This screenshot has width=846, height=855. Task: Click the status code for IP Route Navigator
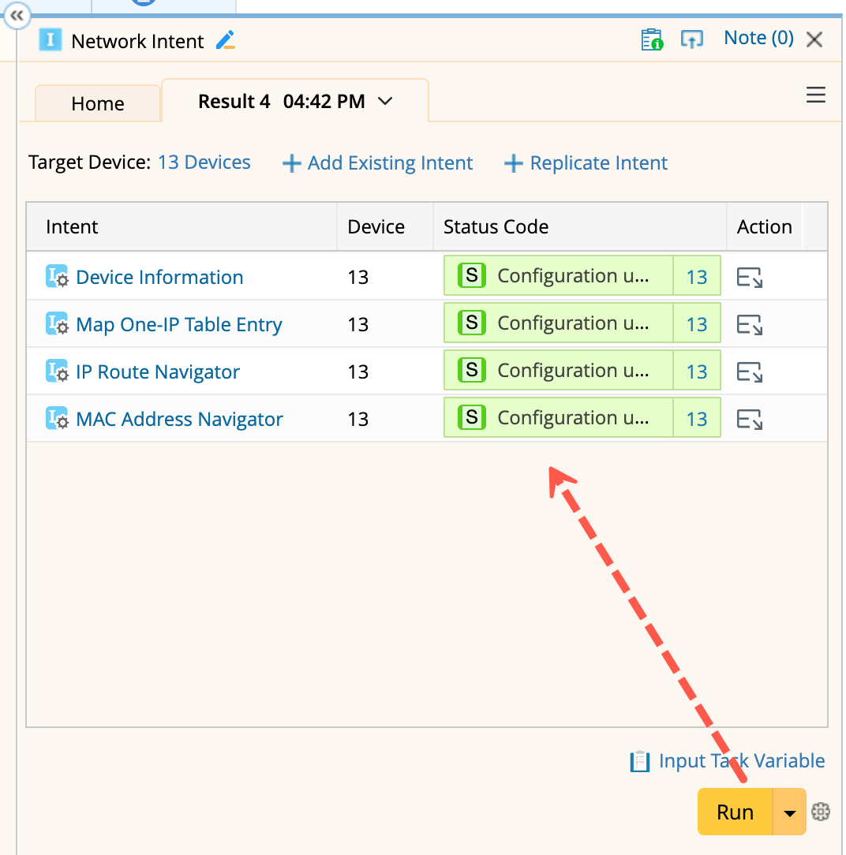click(559, 370)
